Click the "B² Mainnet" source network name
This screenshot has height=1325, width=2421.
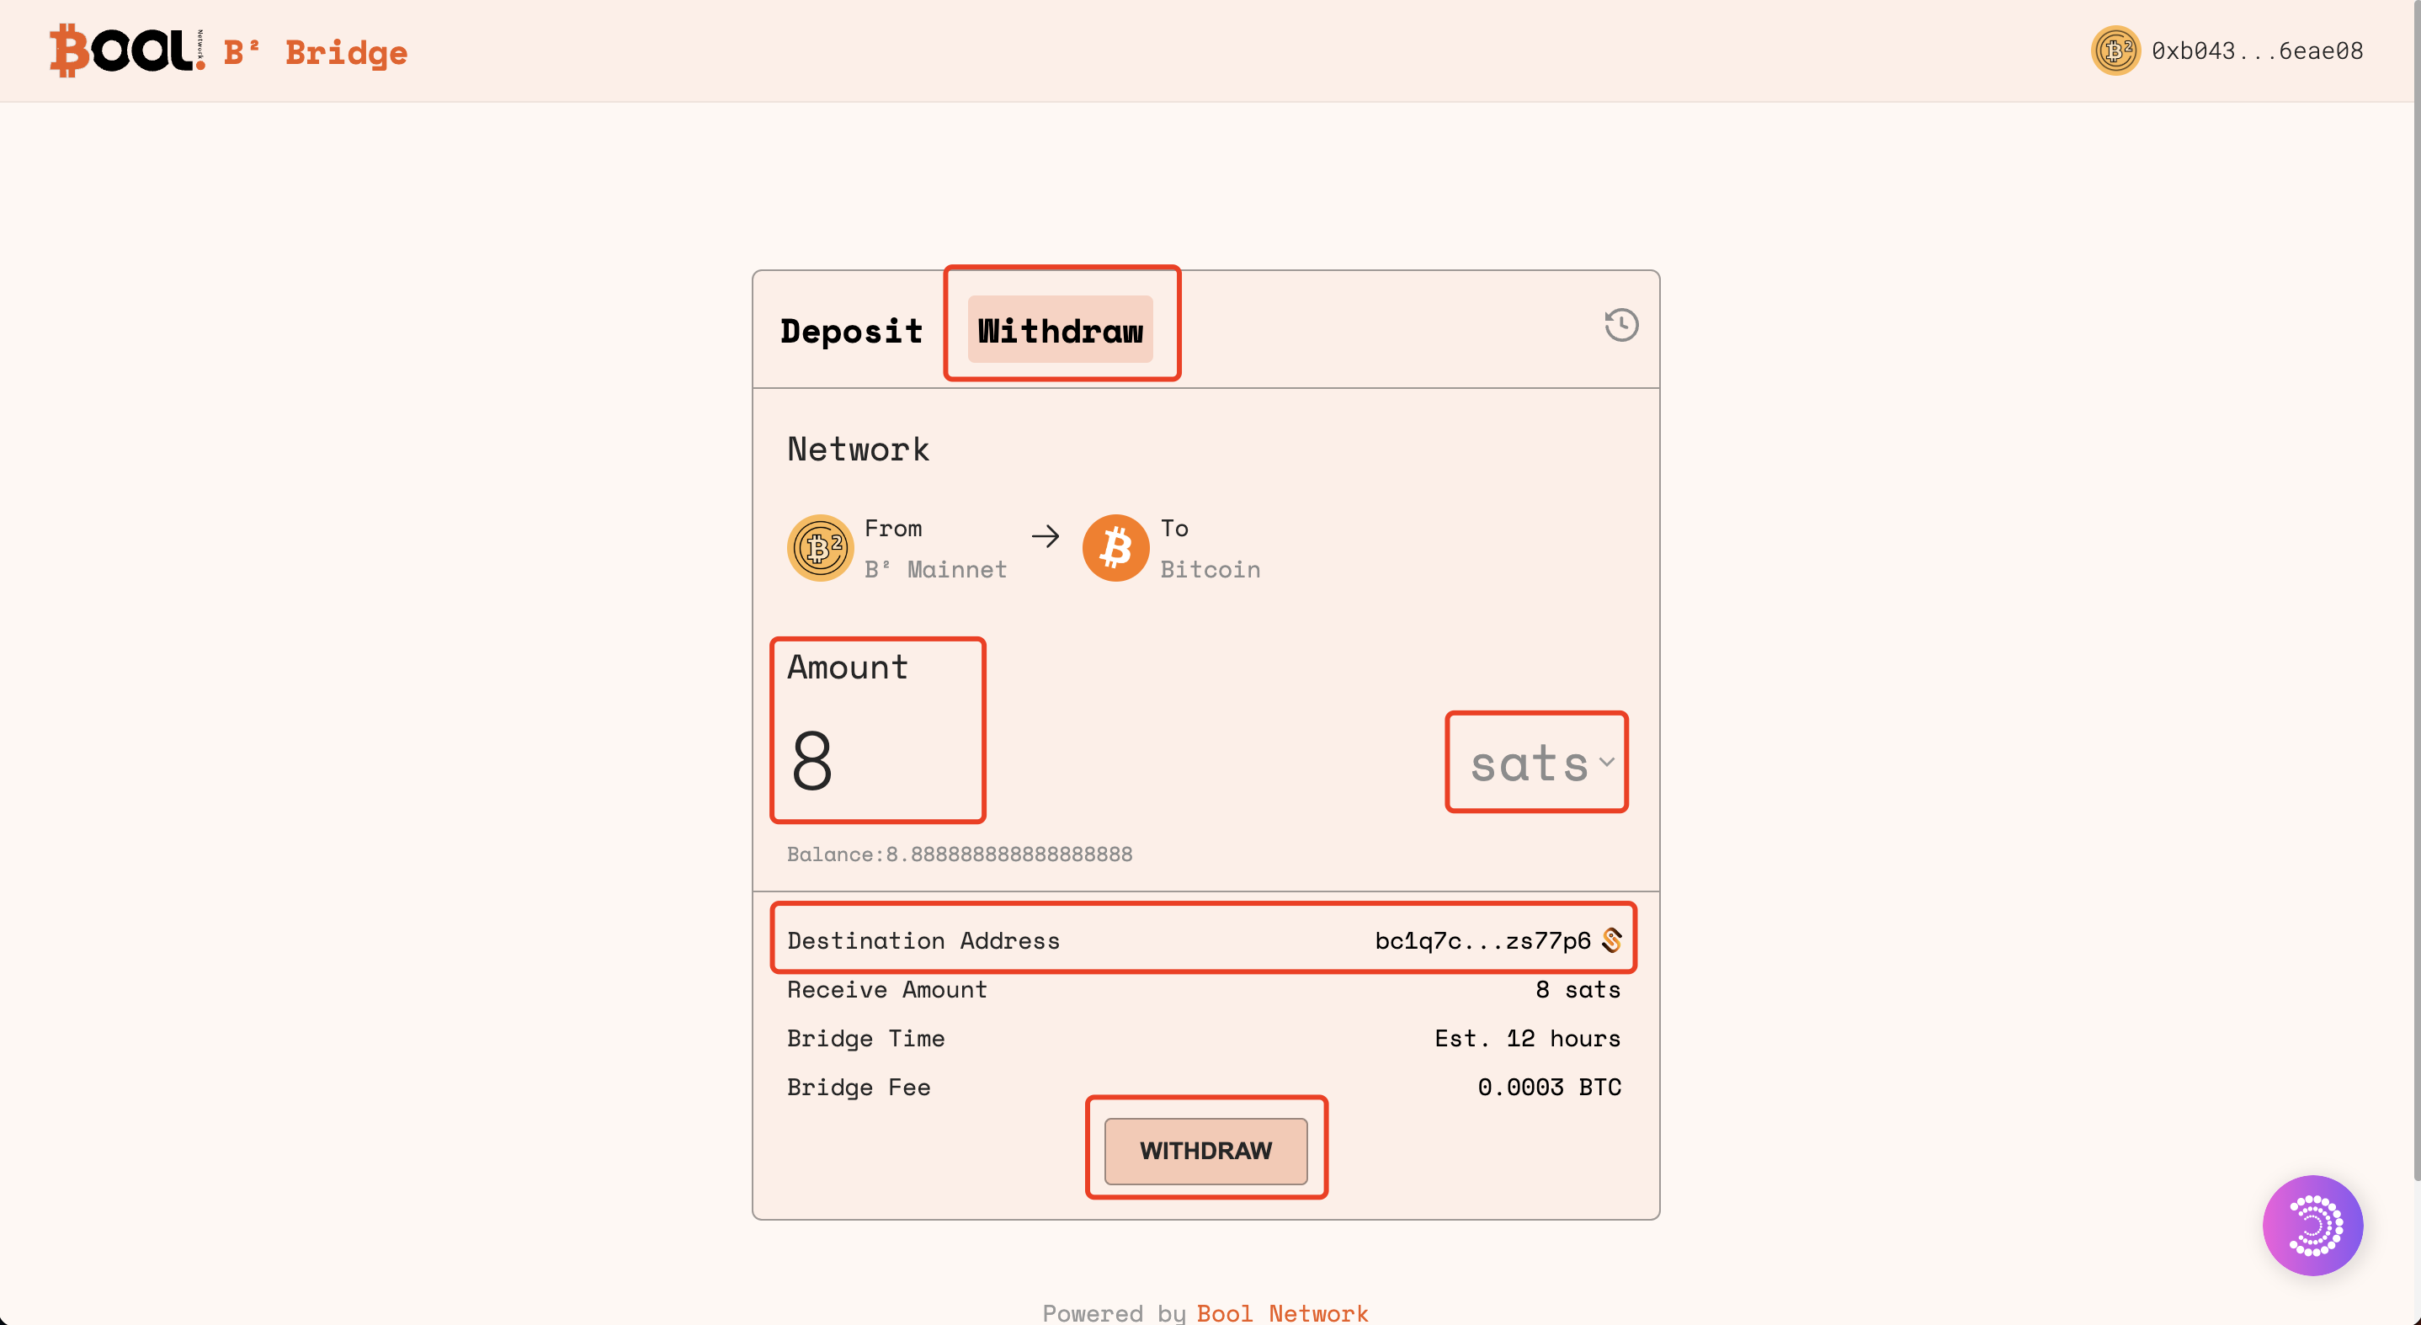[x=935, y=569]
